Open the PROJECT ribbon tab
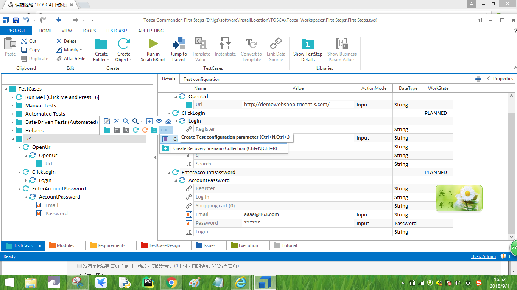 pyautogui.click(x=16, y=31)
